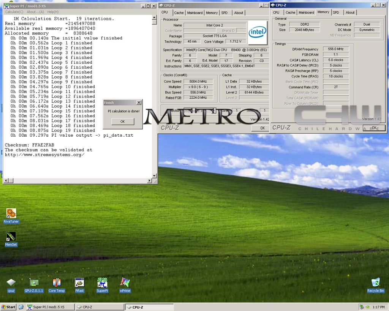The width and height of the screenshot is (389, 311).
Task: Launch the SuperPi desktop icon
Action: (102, 286)
